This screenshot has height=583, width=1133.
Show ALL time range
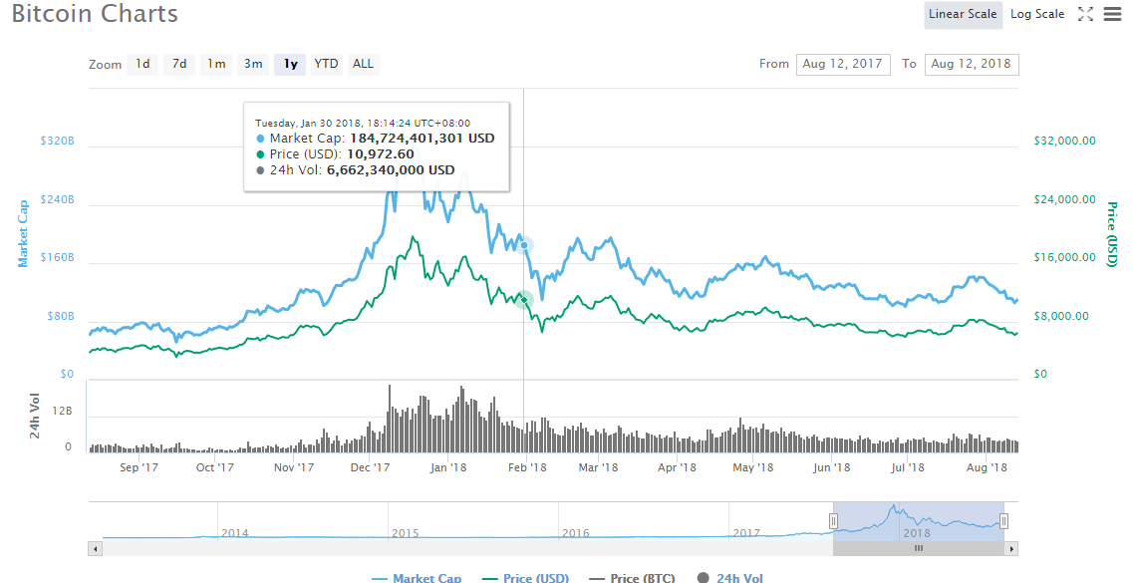click(x=363, y=65)
